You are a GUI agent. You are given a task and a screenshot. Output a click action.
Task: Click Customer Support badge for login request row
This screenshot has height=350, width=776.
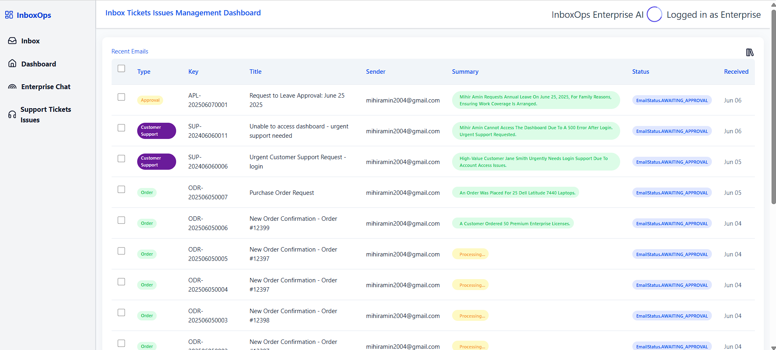pos(156,162)
